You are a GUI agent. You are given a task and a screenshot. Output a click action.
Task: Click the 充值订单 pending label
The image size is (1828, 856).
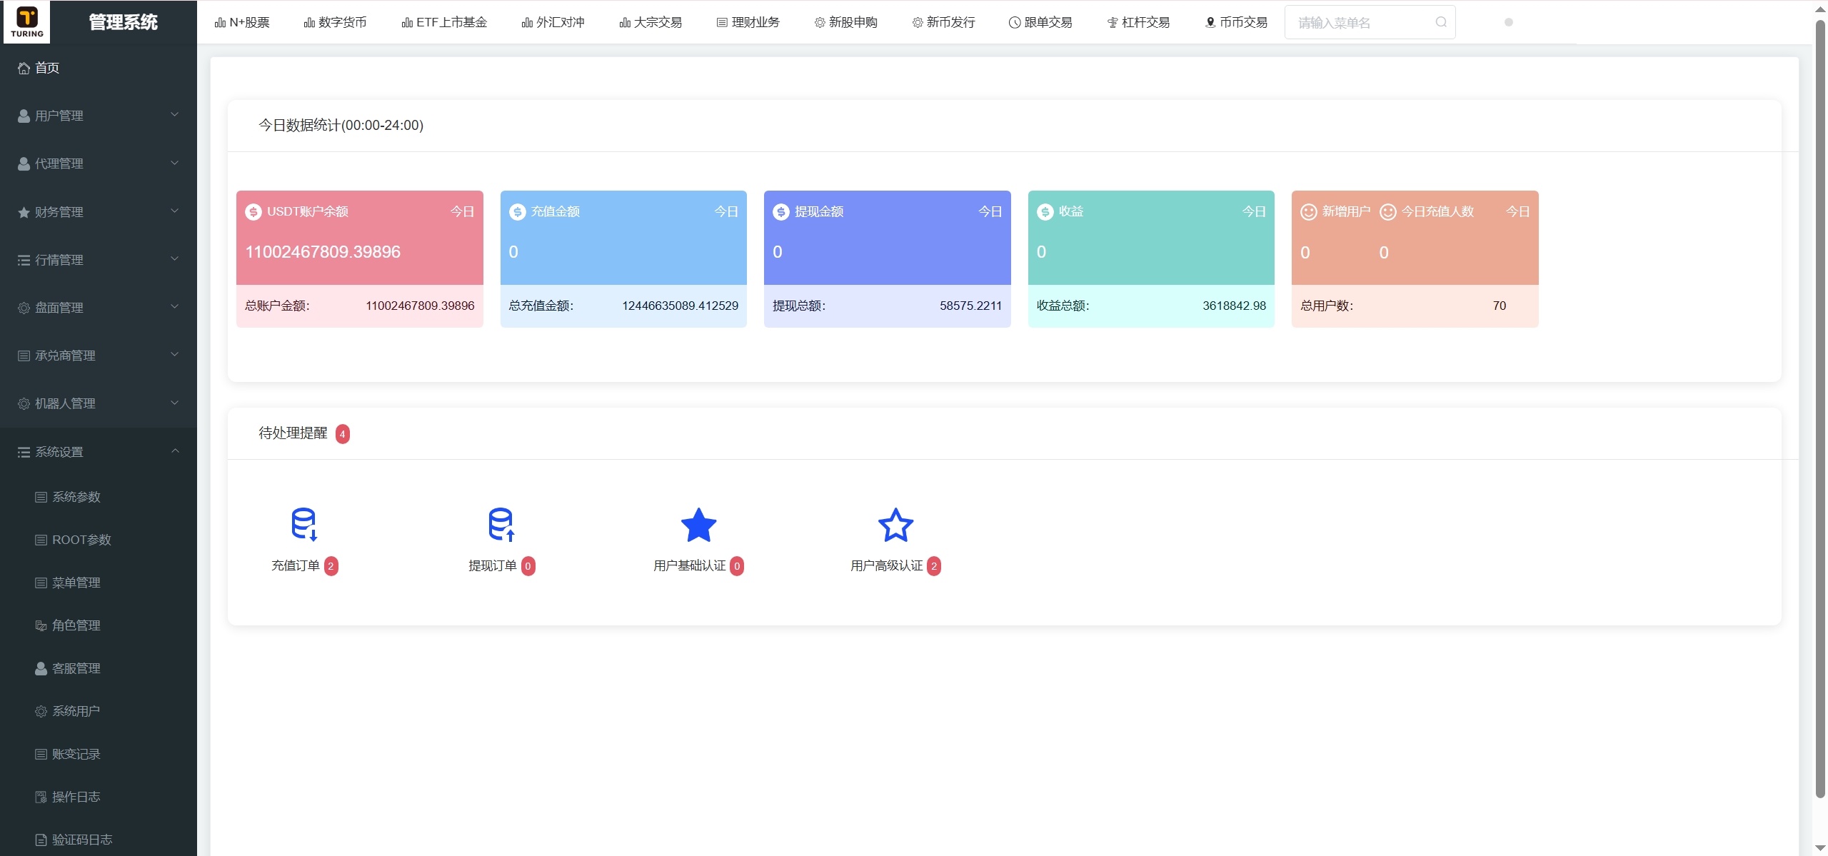coord(296,566)
